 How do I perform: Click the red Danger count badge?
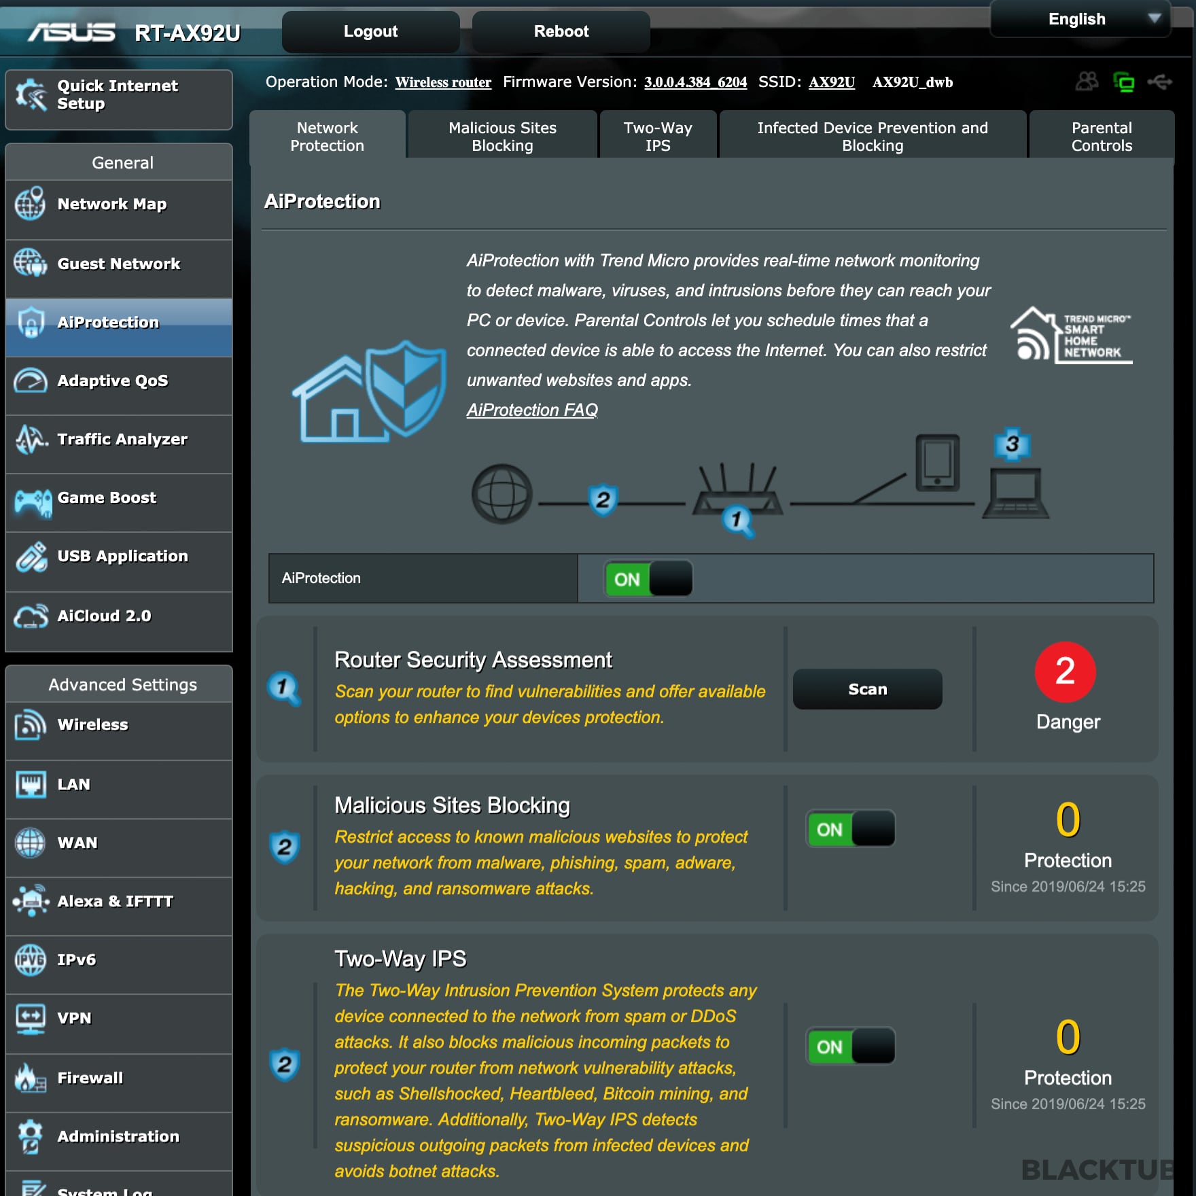[x=1065, y=671]
